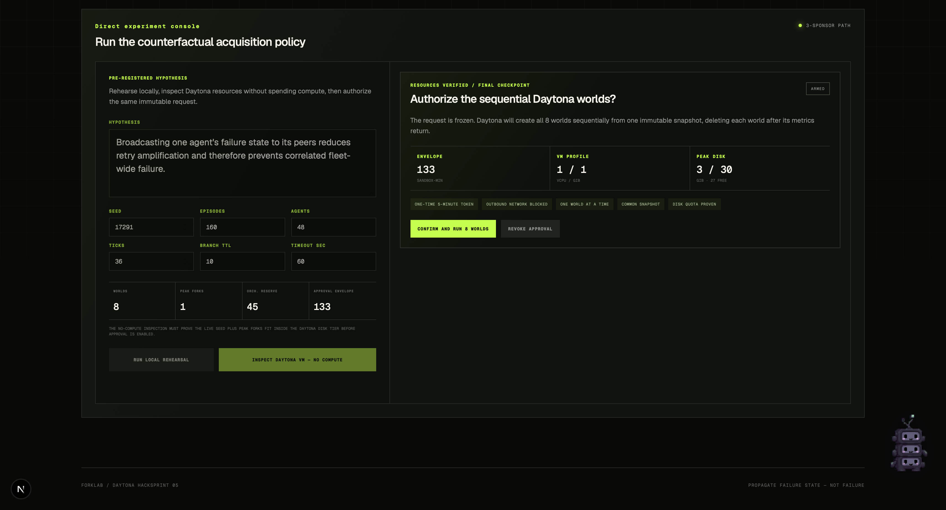Select the One world at a time tag
The height and width of the screenshot is (510, 946).
(584, 204)
